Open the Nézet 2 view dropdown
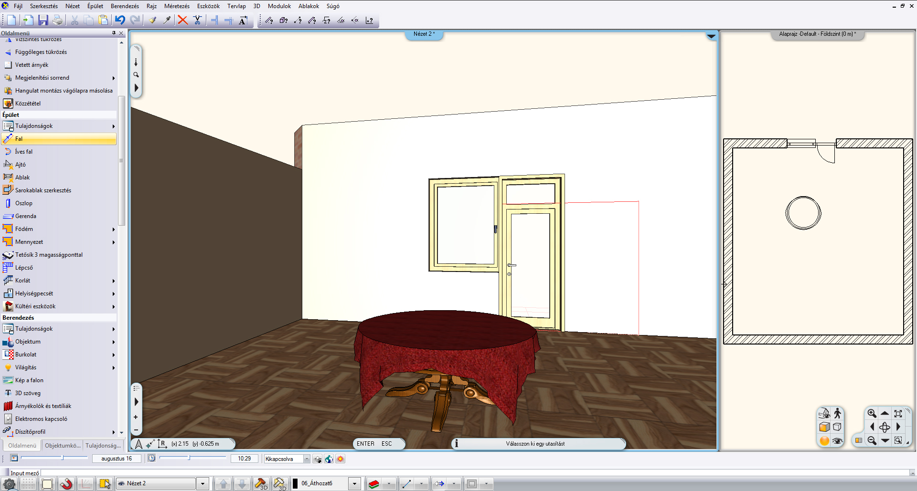The height and width of the screenshot is (491, 917). [x=203, y=483]
